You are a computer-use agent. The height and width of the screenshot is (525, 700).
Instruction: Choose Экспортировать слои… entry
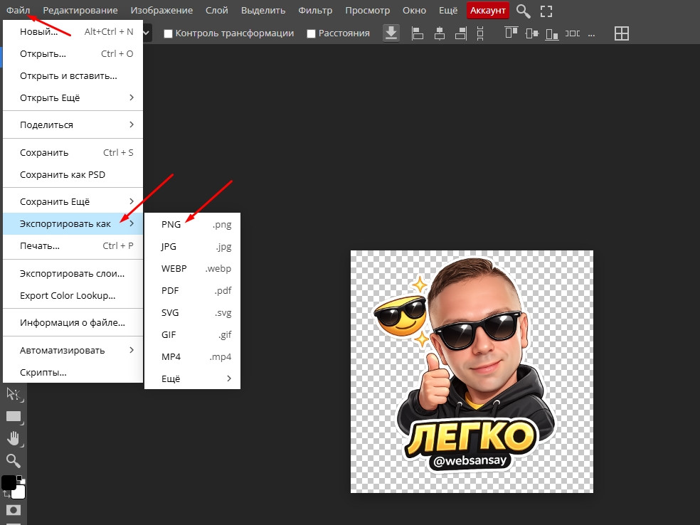click(x=73, y=273)
